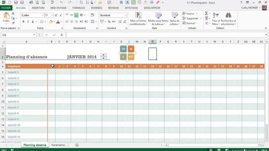
Task: Click the orange M absence button
Action: click(x=131, y=49)
